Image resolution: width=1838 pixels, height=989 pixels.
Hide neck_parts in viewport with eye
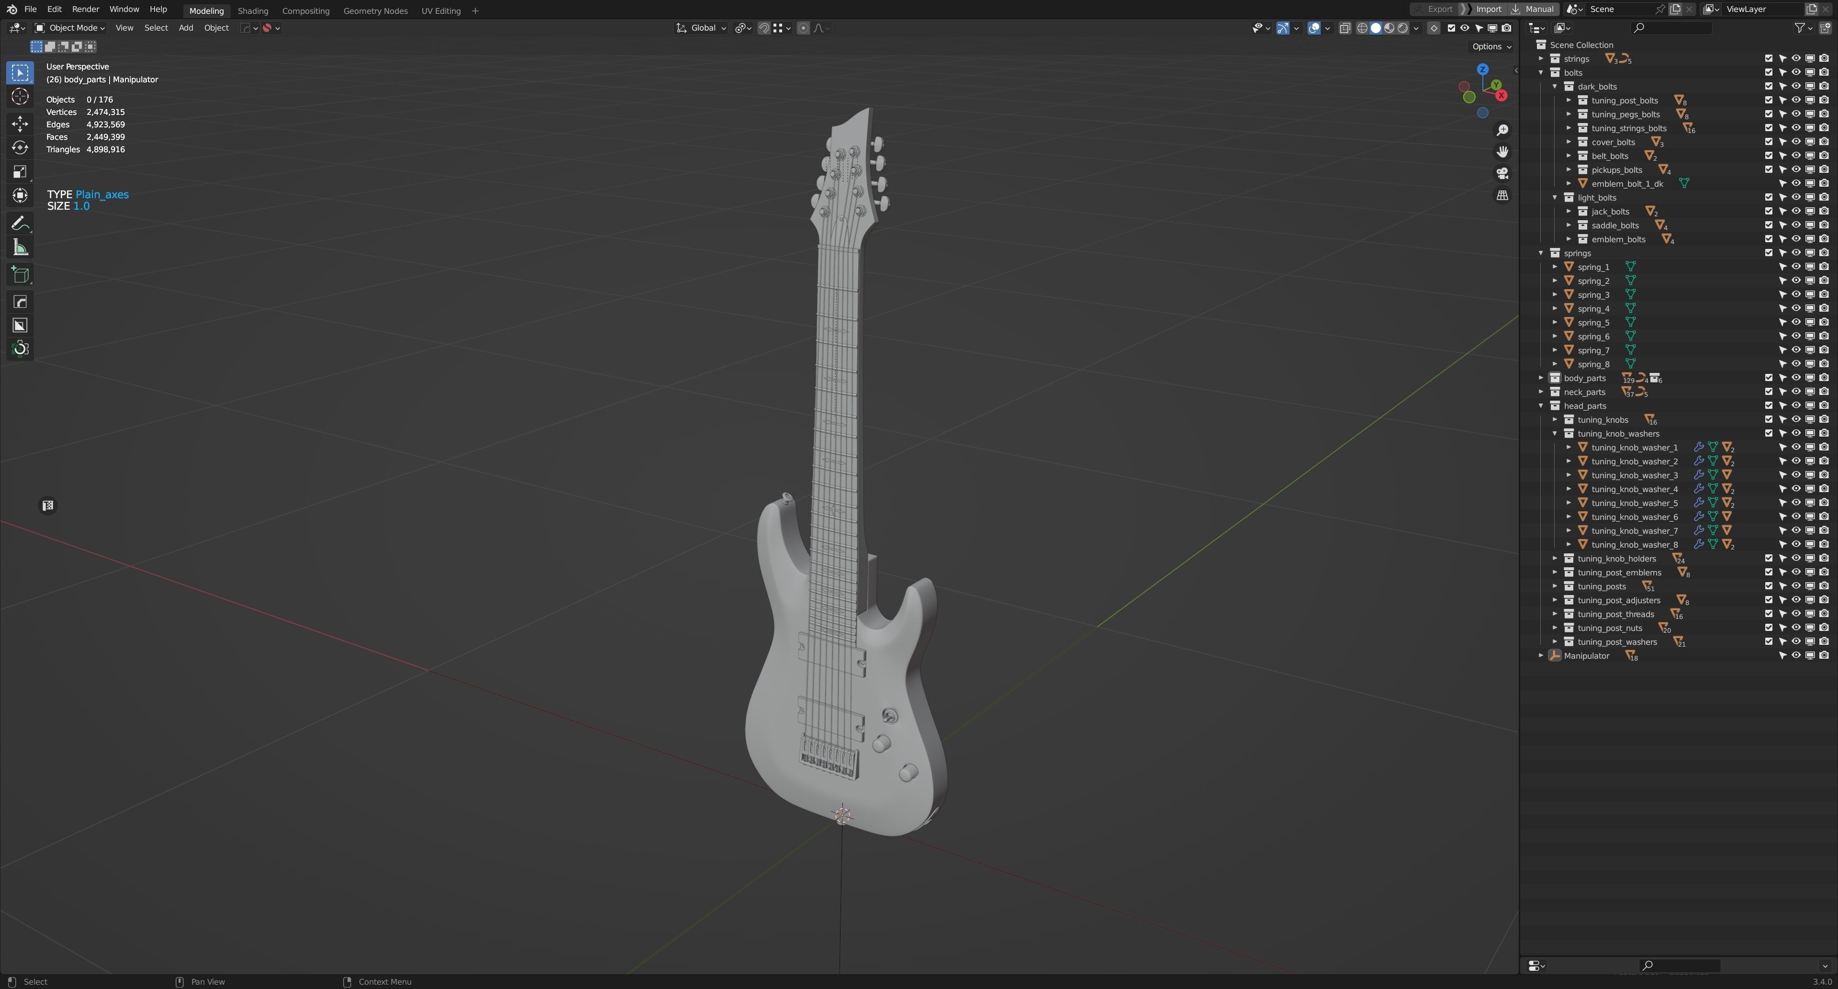[1796, 392]
